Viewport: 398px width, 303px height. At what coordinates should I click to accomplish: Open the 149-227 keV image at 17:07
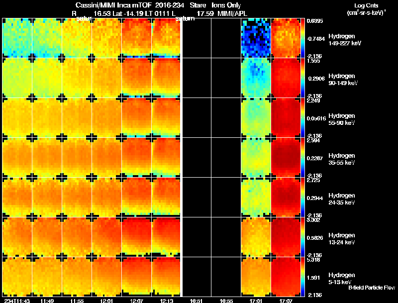coord(286,38)
